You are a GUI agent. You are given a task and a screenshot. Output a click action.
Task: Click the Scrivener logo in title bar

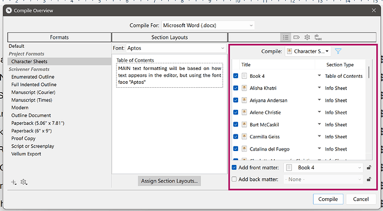pyautogui.click(x=9, y=11)
